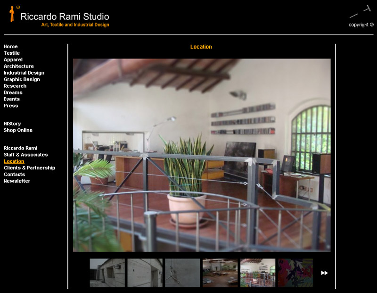Open the HIStory link
The width and height of the screenshot is (377, 293).
12,124
